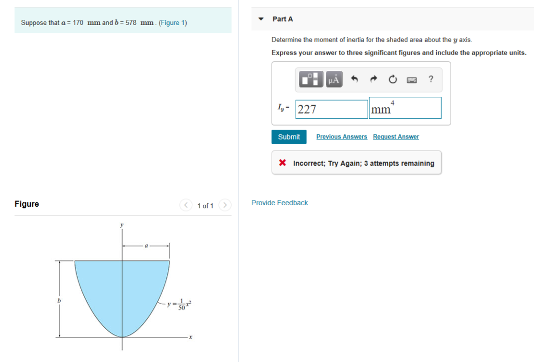
Task: Click the red X incorrect indicator
Action: pos(282,163)
